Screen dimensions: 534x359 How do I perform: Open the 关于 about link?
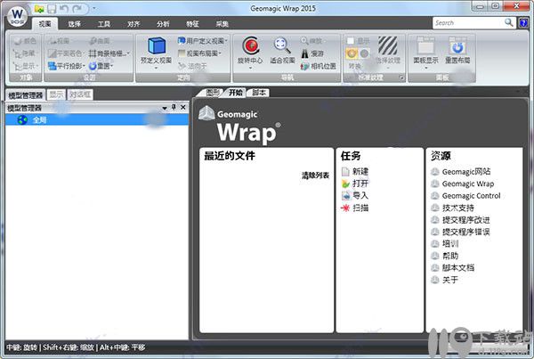(x=450, y=280)
